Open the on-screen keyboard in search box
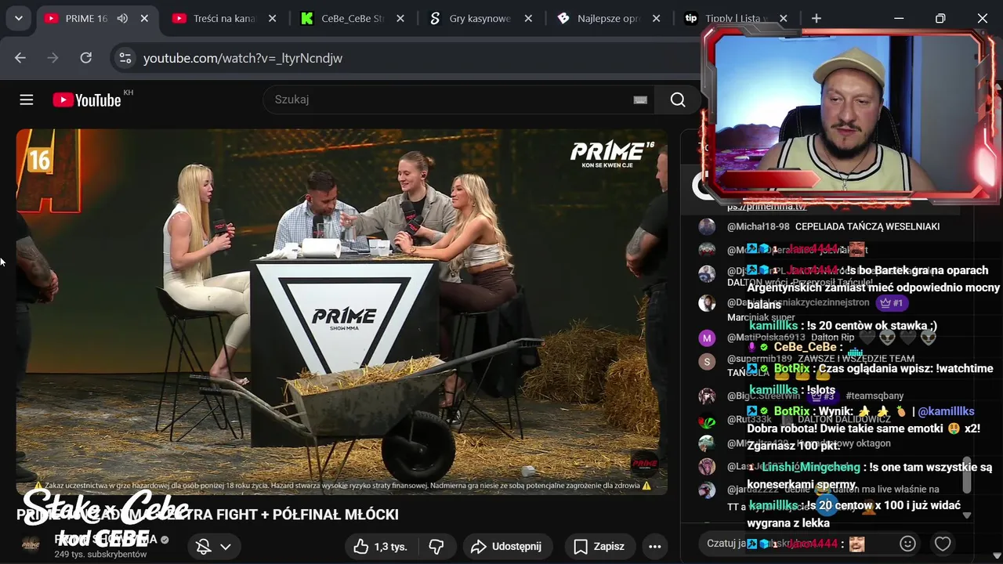Viewport: 1003px width, 564px height. coord(640,99)
